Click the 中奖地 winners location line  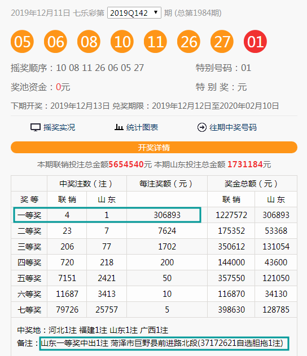click(93, 330)
